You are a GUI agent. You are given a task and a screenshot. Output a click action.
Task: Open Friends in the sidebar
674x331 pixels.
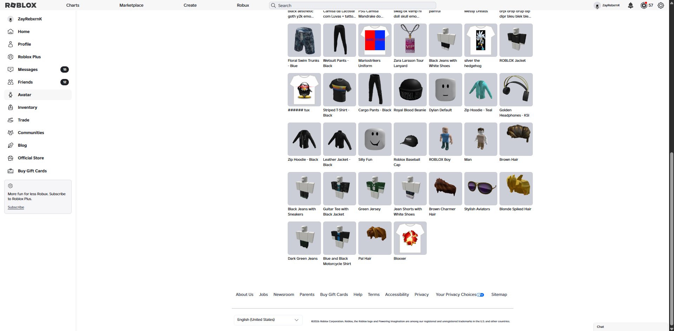click(38, 82)
